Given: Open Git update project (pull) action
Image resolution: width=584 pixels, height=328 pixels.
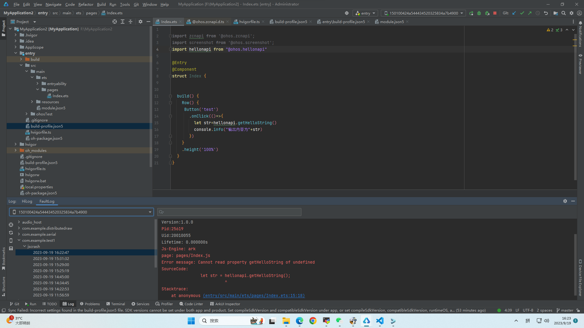Looking at the screenshot, I should pos(514,13).
